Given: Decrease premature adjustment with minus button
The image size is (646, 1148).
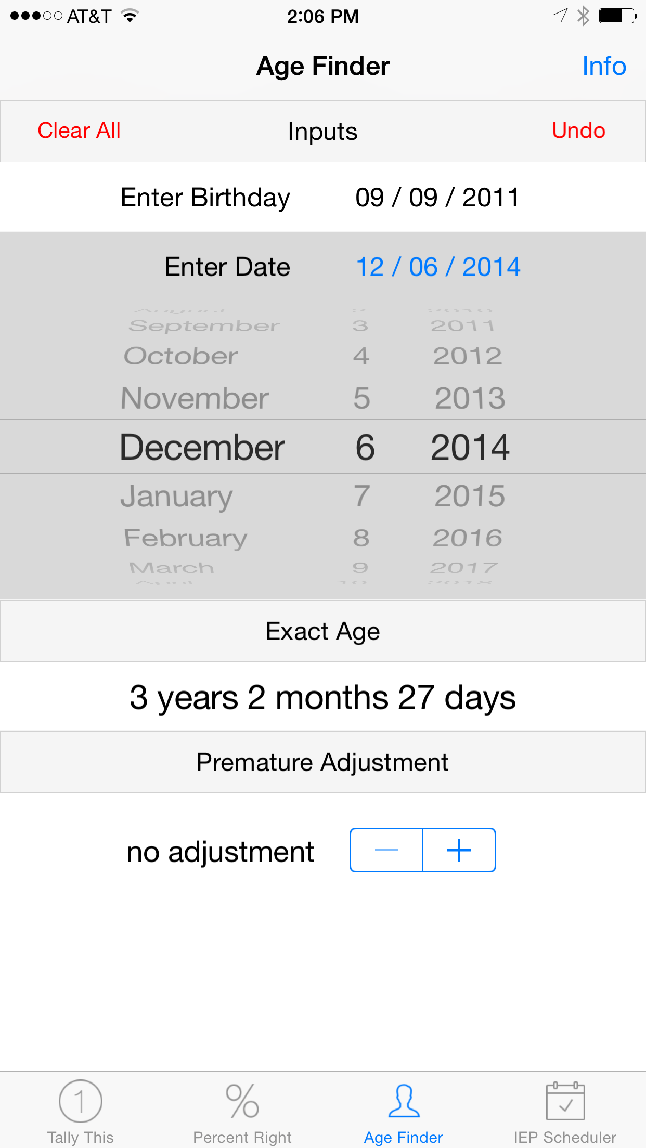Looking at the screenshot, I should click(x=386, y=850).
